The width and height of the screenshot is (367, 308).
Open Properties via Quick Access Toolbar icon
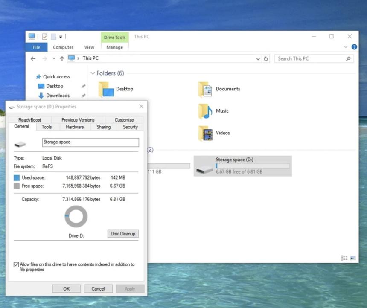coord(44,36)
